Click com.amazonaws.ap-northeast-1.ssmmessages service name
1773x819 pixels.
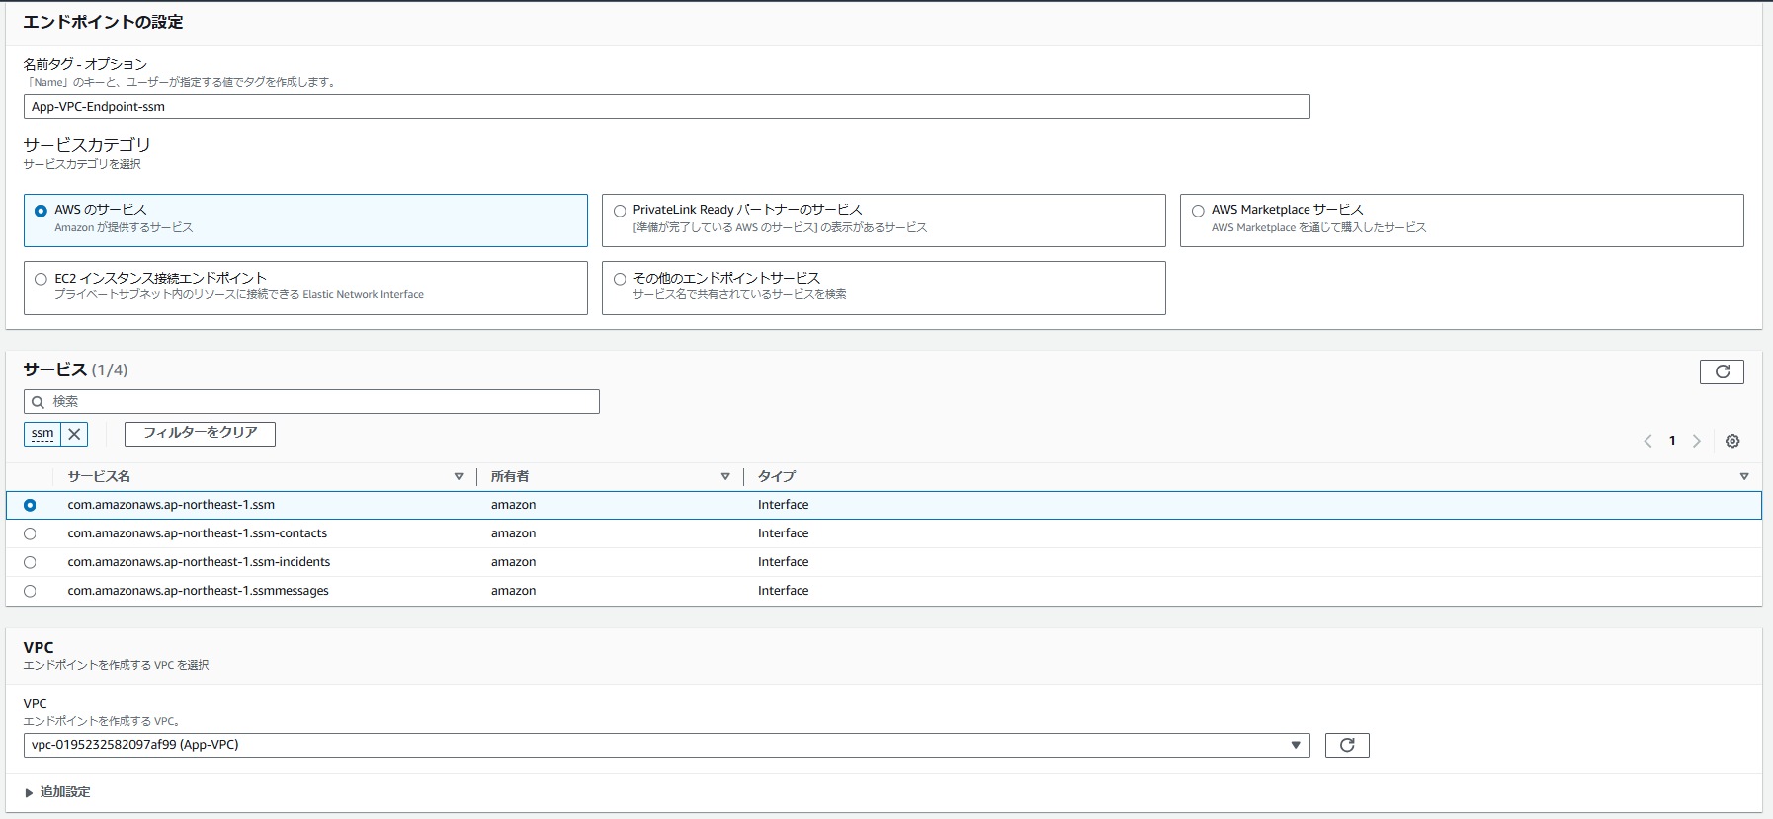click(198, 591)
